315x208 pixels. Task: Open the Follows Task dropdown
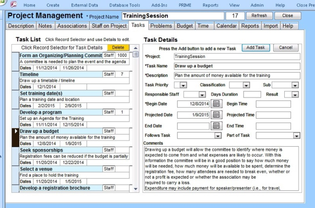pyautogui.click(x=218, y=136)
